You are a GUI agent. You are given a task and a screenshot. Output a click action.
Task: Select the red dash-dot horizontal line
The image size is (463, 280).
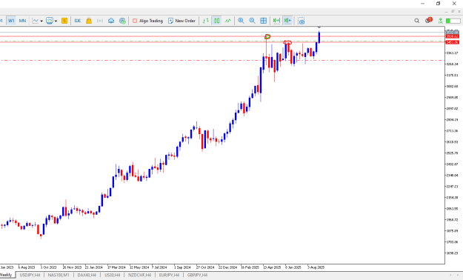[x=222, y=60]
